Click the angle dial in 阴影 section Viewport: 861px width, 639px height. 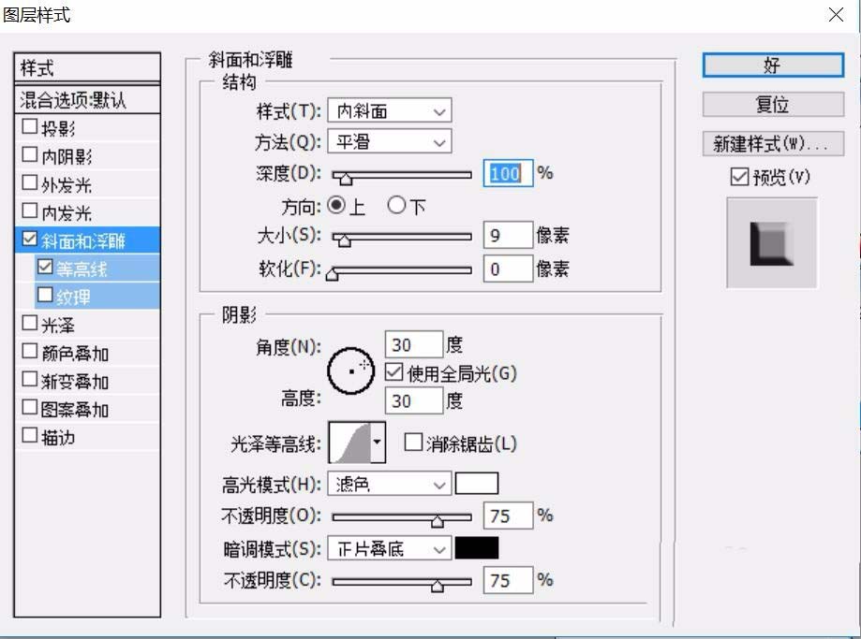point(351,371)
